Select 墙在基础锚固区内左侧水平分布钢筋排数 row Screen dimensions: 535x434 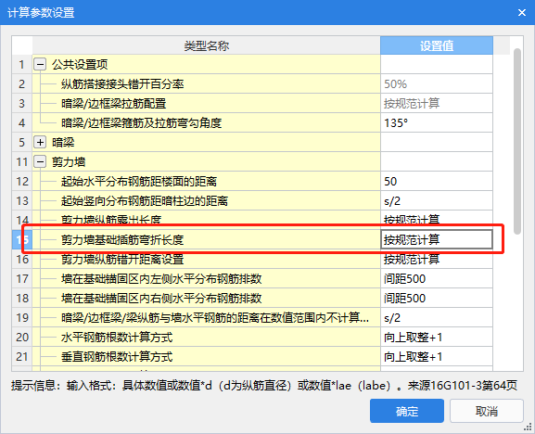click(x=207, y=279)
